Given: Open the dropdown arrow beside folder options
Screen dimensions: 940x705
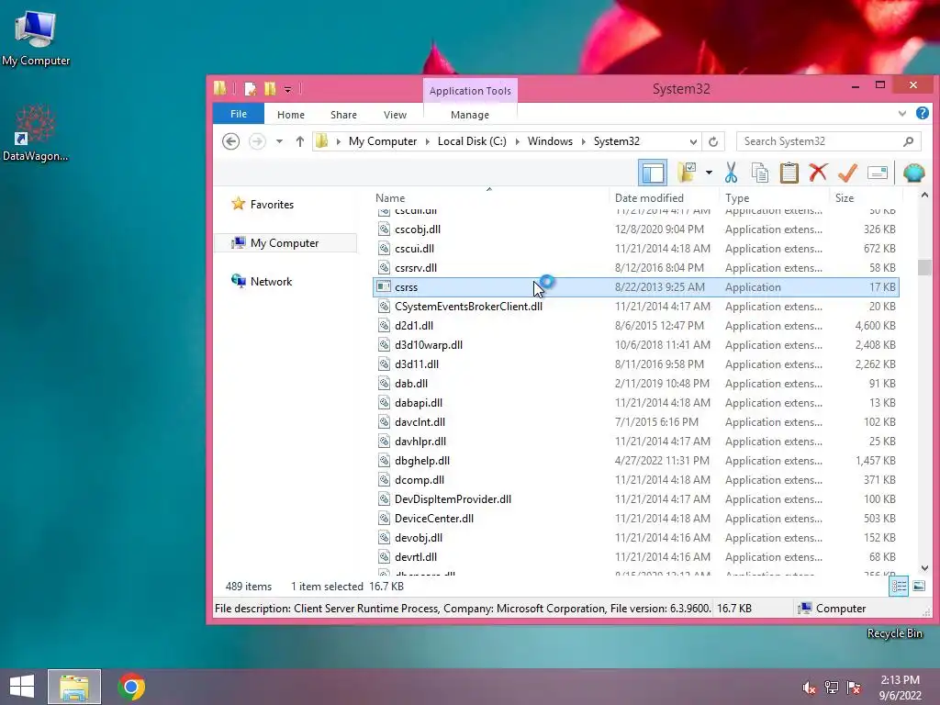Looking at the screenshot, I should click(x=709, y=173).
